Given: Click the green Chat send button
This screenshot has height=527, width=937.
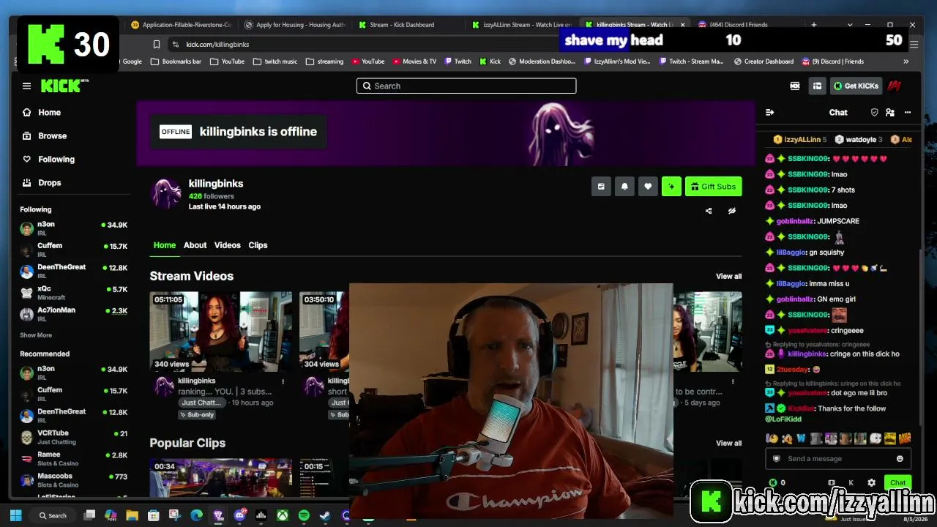Looking at the screenshot, I should 898,482.
